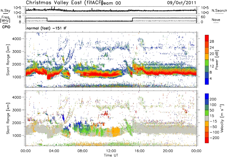227x157 pixels.
Task: Click the 'CPID' label
Action: tap(6, 27)
